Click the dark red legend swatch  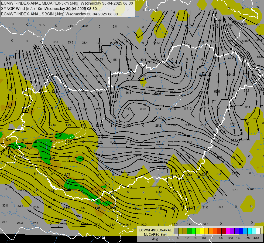tap(224, 231)
